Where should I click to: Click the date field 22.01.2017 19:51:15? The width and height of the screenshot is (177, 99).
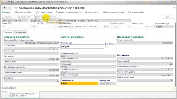[x=15, y=21]
